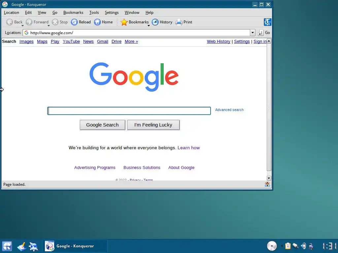This screenshot has width=338, height=253.
Task: Click the page scrollbar down arrow
Action: click(x=269, y=178)
